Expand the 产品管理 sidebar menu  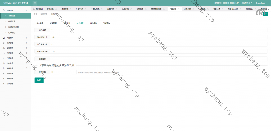(26, 58)
